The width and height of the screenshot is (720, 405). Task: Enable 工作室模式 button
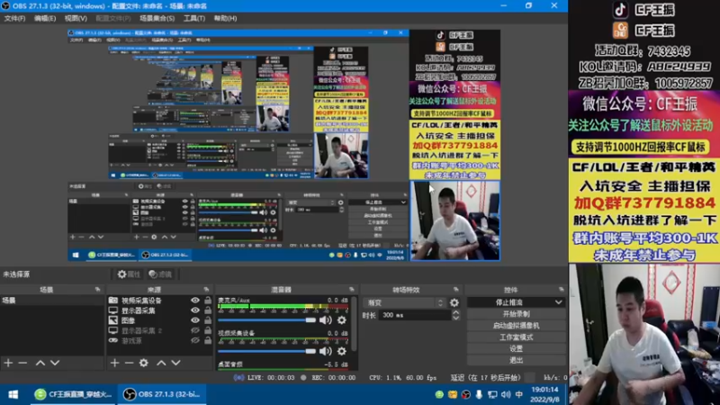tap(516, 337)
